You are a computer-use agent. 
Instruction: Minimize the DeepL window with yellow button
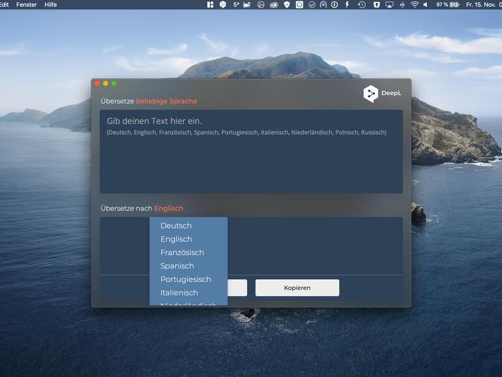106,83
